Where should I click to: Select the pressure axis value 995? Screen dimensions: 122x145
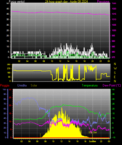click(x=113, y=36)
